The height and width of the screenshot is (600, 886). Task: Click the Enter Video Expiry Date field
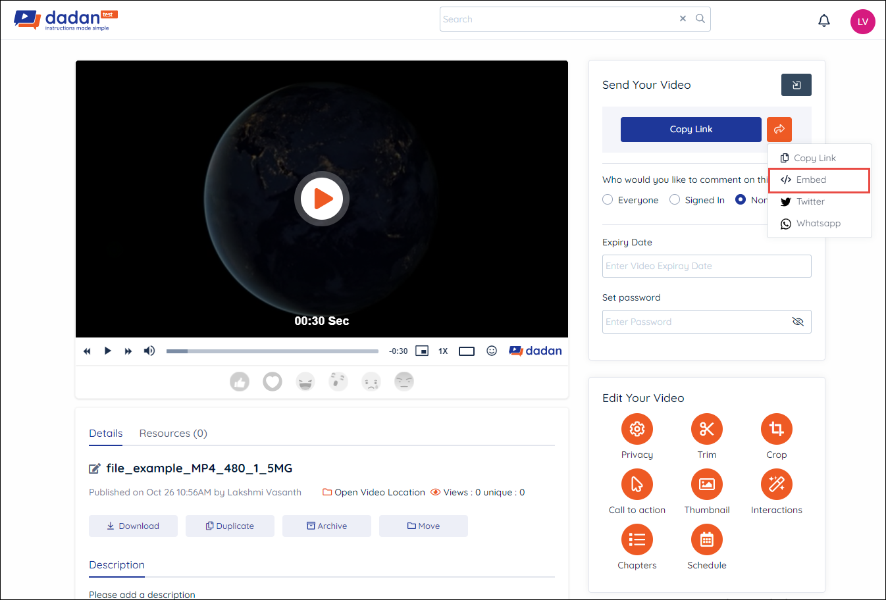tap(707, 266)
